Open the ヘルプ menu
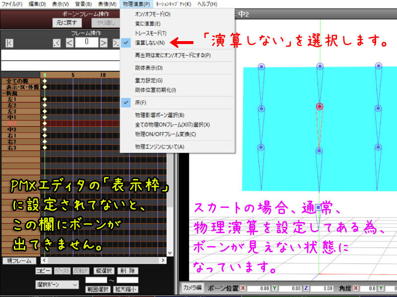This screenshot has height=297, width=397. point(208,4)
